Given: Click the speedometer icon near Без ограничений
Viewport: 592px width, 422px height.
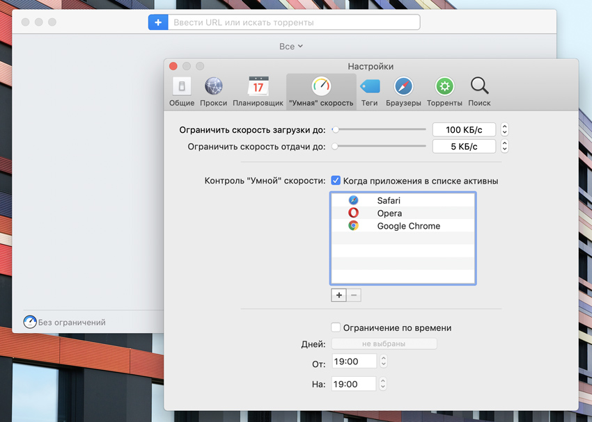Looking at the screenshot, I should pyautogui.click(x=30, y=322).
